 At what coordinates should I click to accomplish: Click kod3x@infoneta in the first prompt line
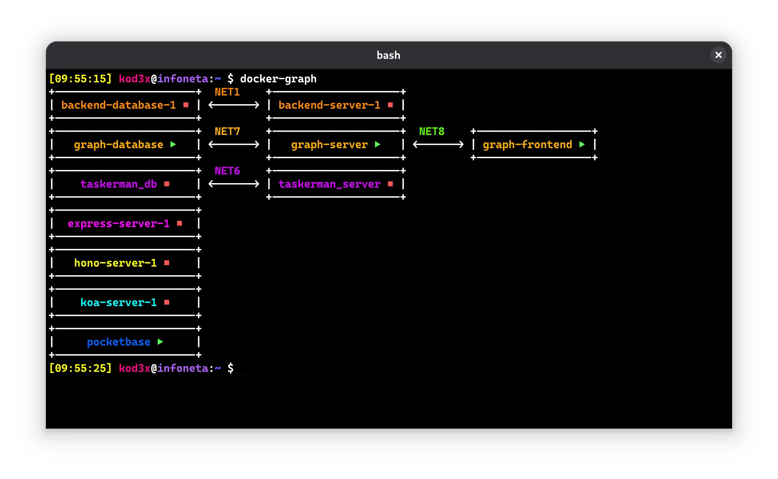coord(163,79)
